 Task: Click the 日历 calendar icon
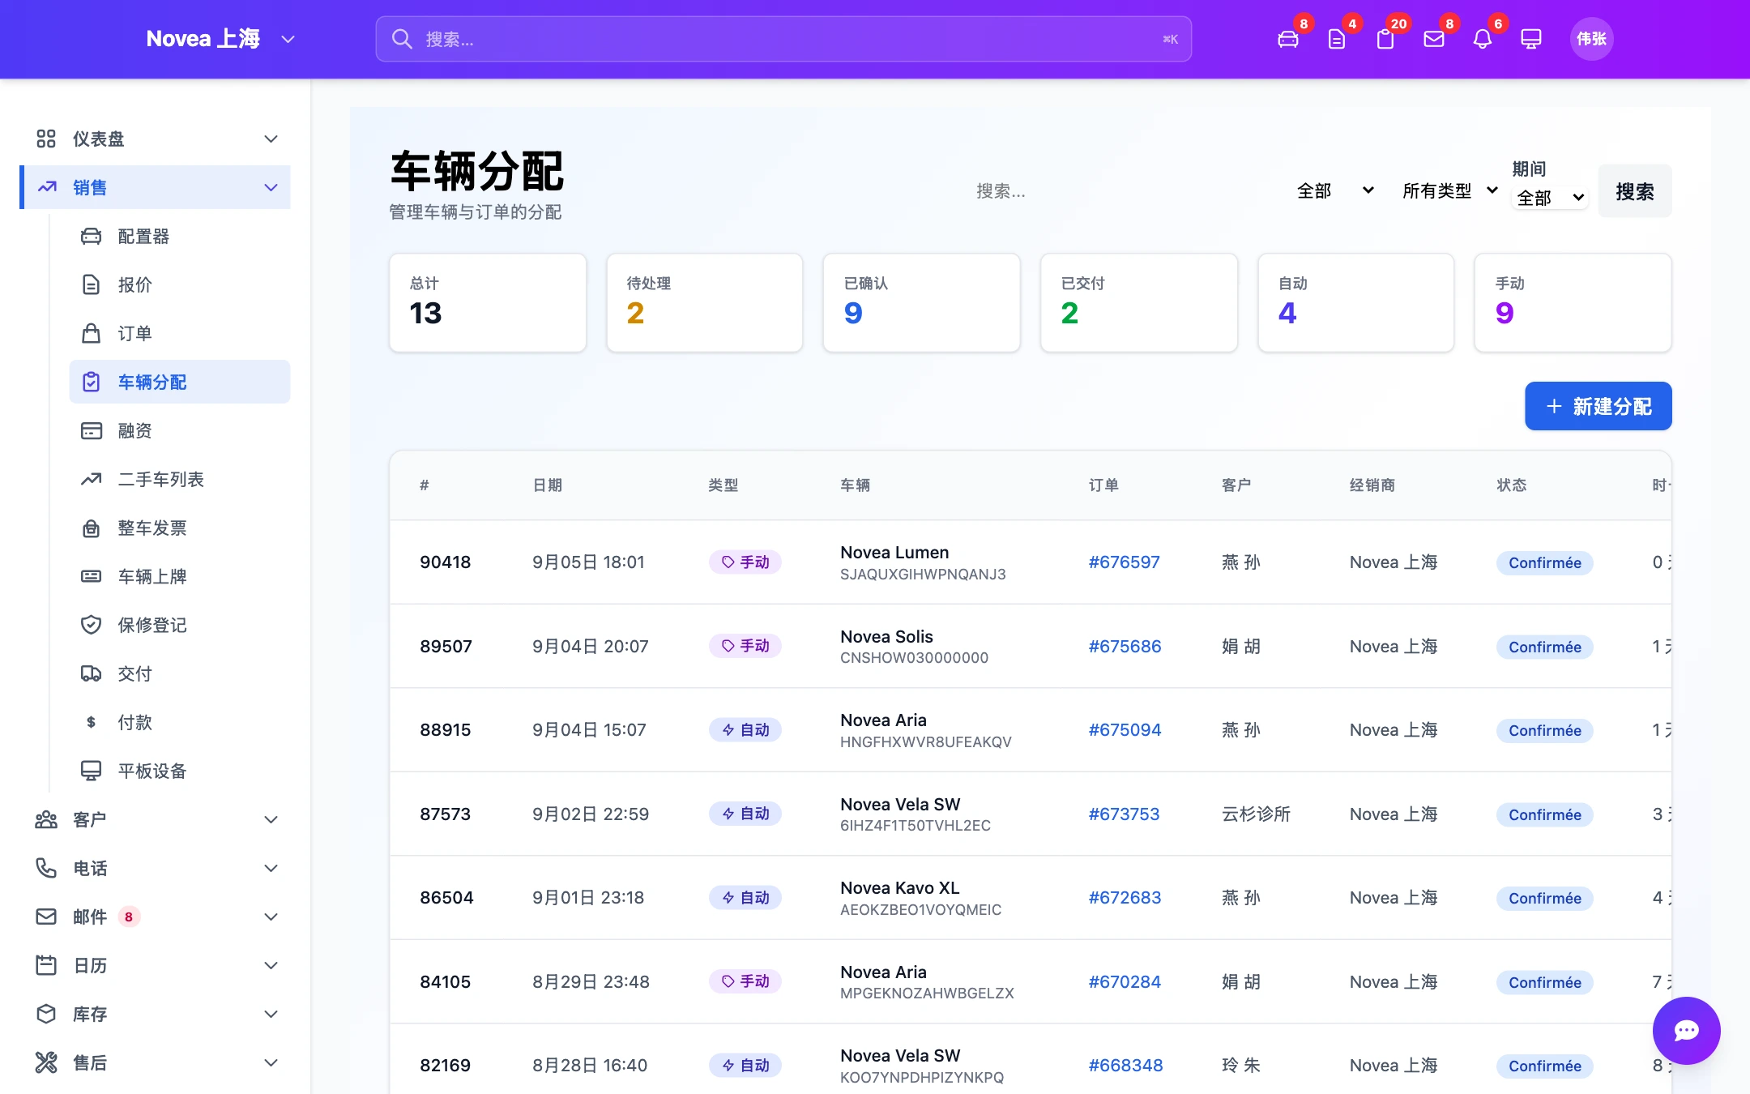46,965
